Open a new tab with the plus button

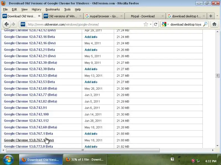click(211, 16)
